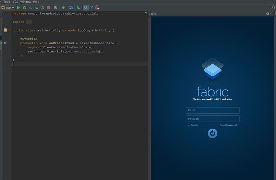The width and height of the screenshot is (276, 180).
Task: Click the Fabric power login button
Action: pyautogui.click(x=212, y=133)
